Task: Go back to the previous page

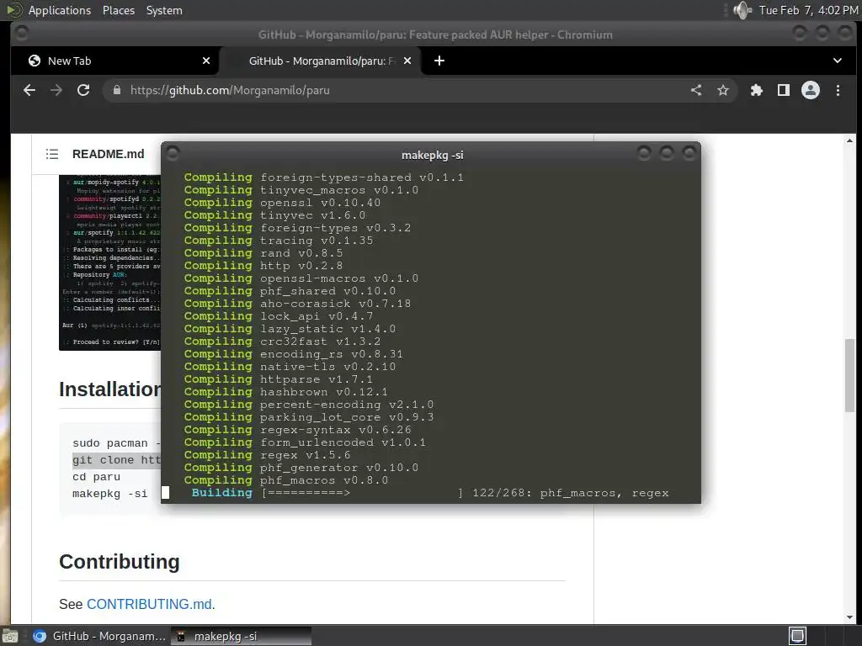Action: coord(29,90)
